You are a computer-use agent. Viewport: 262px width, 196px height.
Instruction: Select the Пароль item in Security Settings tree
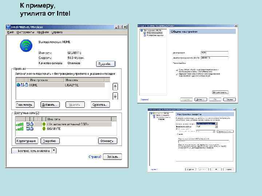[x=162, y=119]
